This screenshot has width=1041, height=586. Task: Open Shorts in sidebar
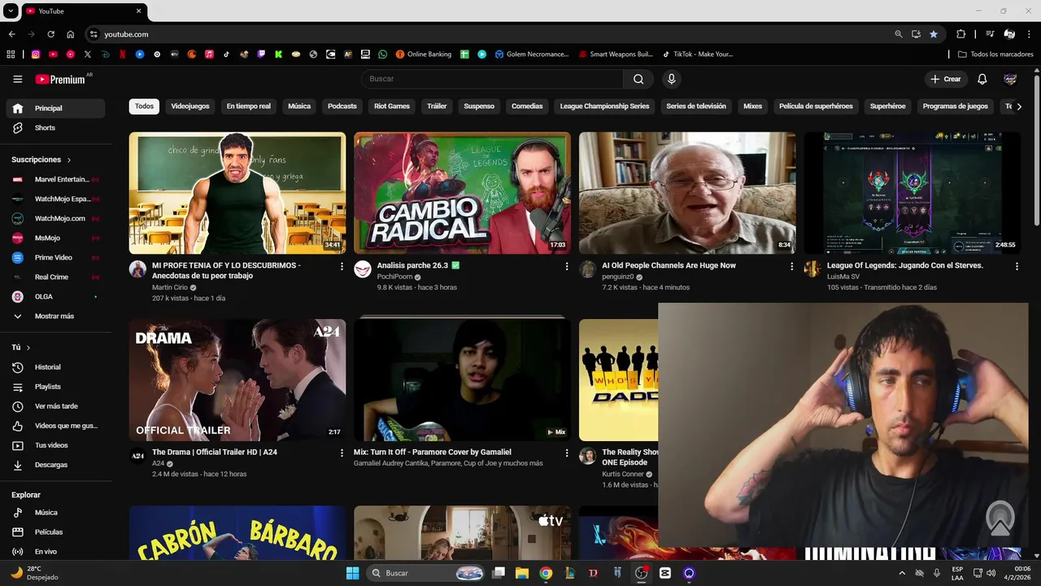click(55, 128)
